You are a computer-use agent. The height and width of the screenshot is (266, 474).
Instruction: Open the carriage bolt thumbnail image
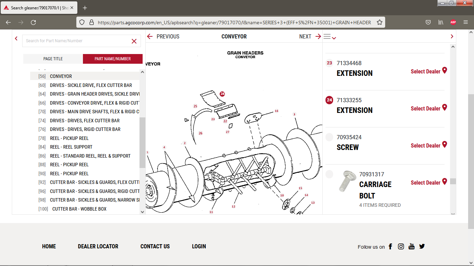(347, 181)
